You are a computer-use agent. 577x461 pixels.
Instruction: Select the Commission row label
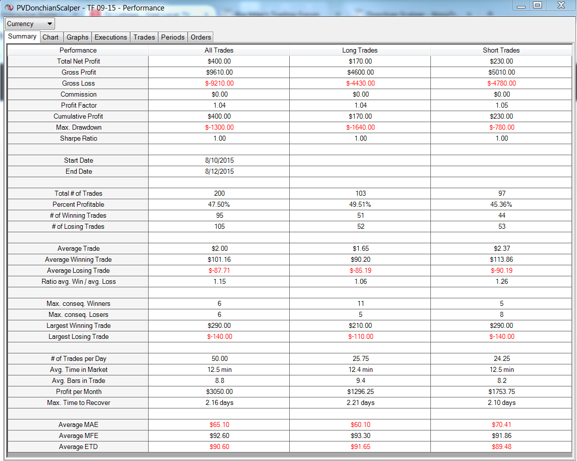pyautogui.click(x=79, y=94)
